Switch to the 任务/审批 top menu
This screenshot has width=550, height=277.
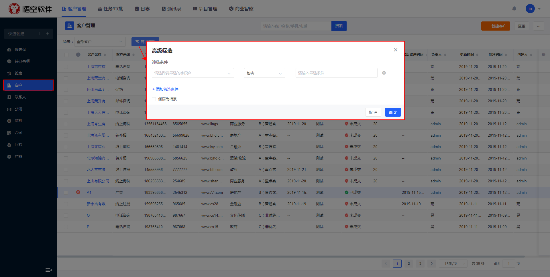click(x=110, y=9)
